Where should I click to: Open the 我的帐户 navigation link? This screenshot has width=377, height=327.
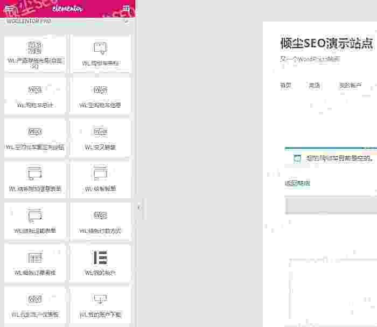(350, 85)
